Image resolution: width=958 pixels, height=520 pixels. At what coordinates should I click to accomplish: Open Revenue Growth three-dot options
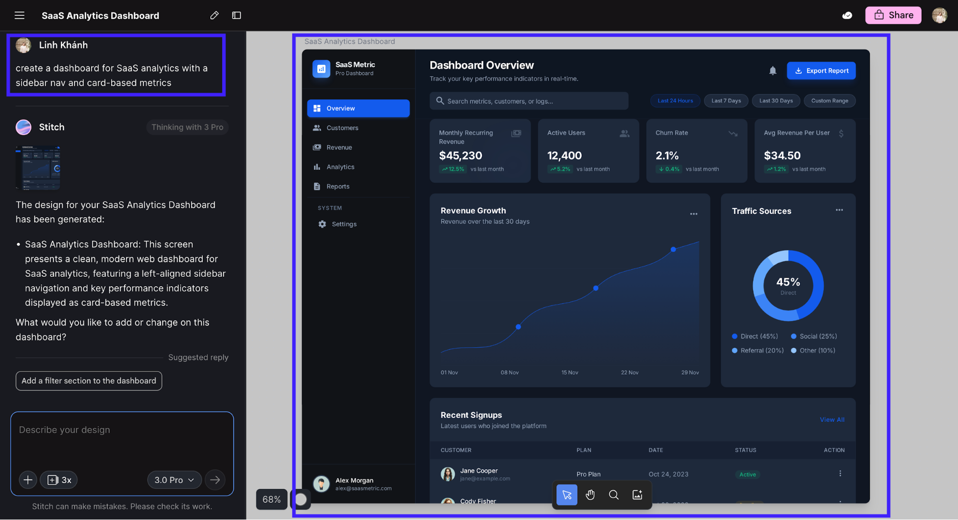(693, 214)
